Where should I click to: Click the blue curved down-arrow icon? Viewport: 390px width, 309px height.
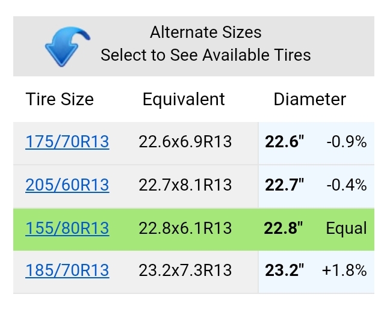tap(67, 46)
